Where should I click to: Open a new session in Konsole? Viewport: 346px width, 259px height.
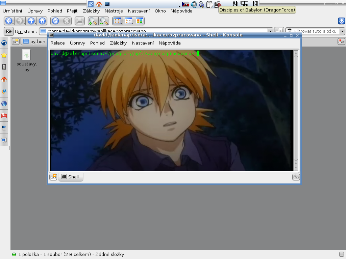pos(53,177)
